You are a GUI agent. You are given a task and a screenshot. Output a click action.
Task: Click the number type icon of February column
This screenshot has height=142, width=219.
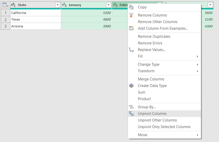pyautogui.click(x=115, y=5)
